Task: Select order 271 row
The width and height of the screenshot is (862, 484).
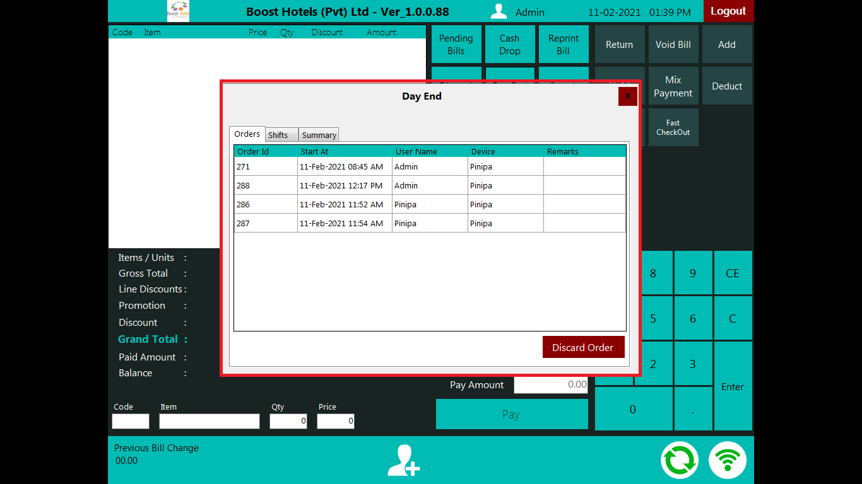Action: click(x=429, y=167)
